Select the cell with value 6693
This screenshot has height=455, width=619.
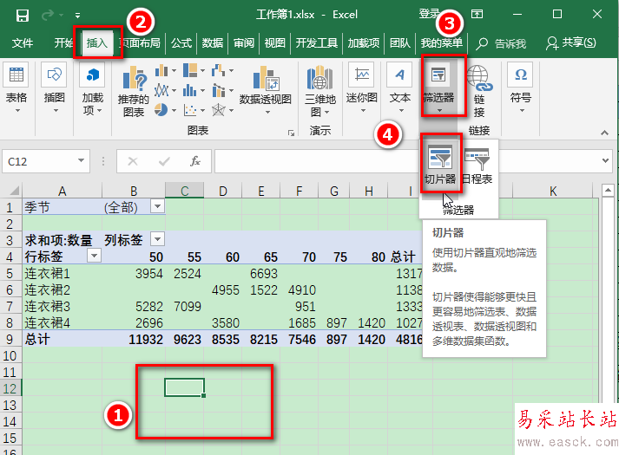(260, 273)
